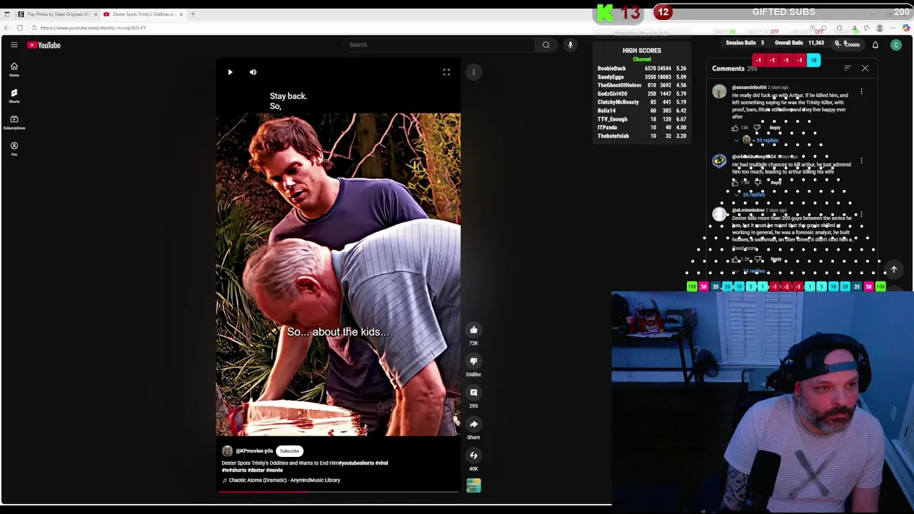Open the notifications bell
The width and height of the screenshot is (914, 514).
(875, 45)
